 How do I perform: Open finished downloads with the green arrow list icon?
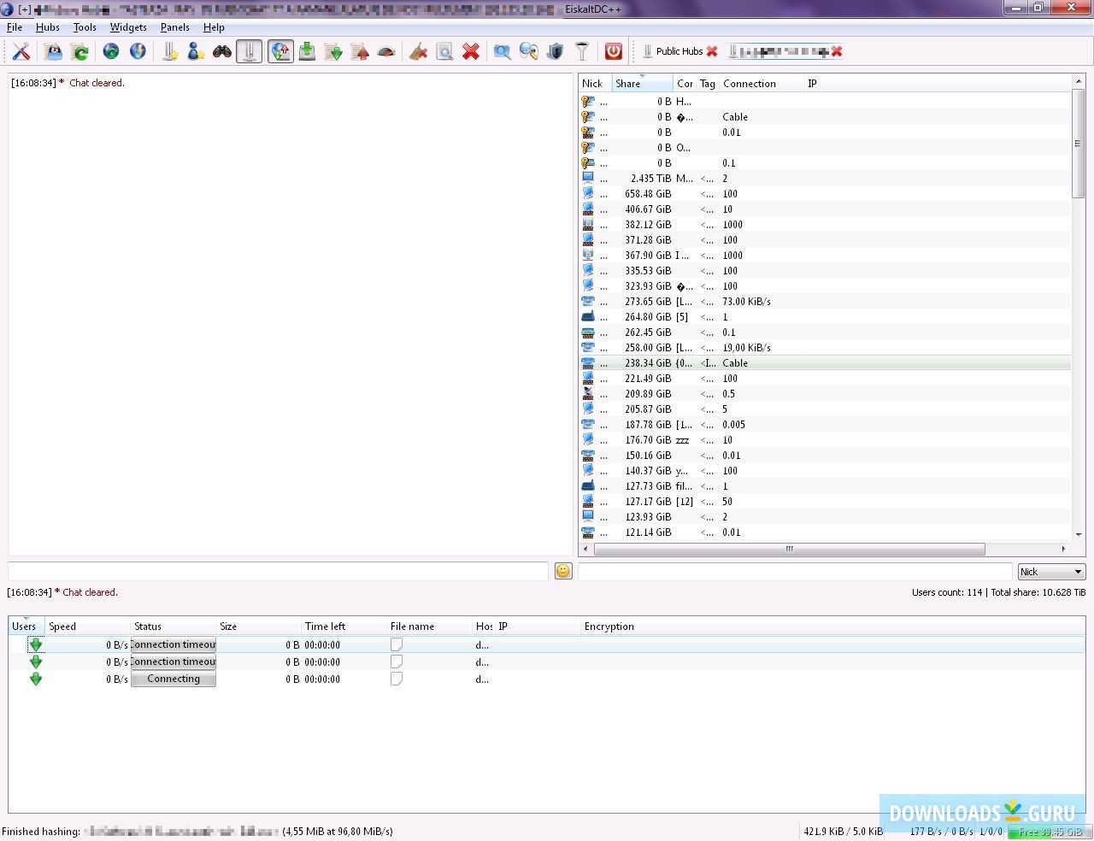pyautogui.click(x=333, y=51)
